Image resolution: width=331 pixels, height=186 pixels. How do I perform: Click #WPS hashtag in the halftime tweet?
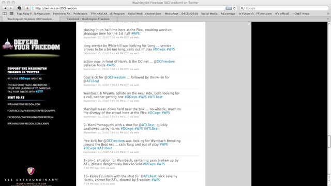tap(136, 34)
